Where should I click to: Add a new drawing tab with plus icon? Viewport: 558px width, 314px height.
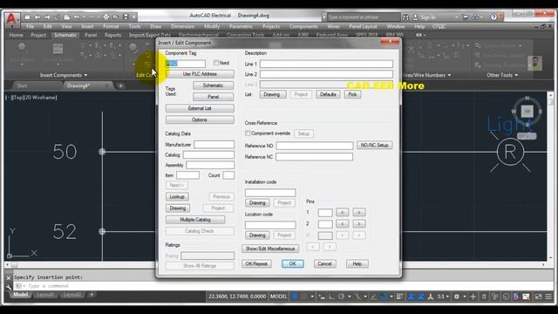pos(120,85)
